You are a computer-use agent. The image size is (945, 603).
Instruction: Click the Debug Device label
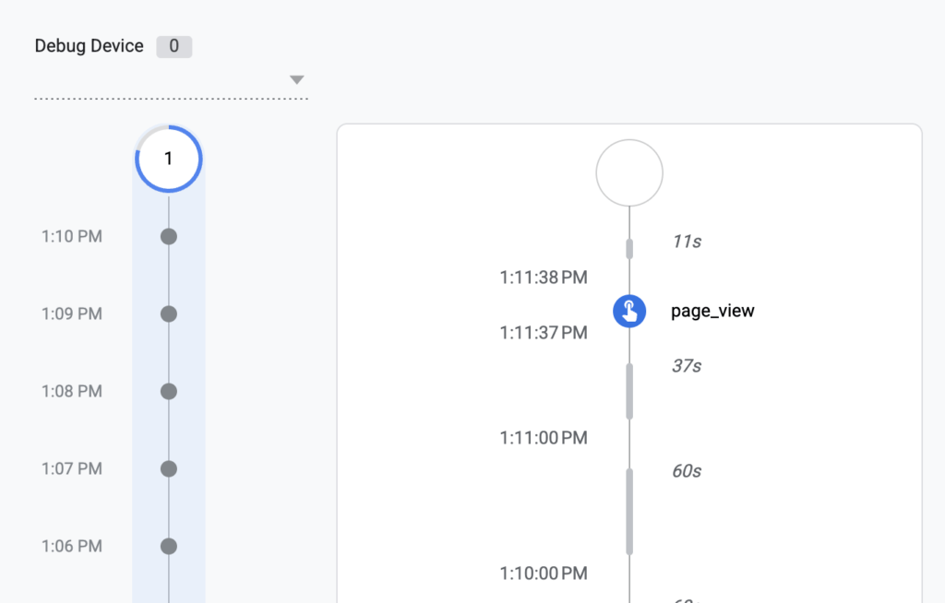[x=90, y=46]
